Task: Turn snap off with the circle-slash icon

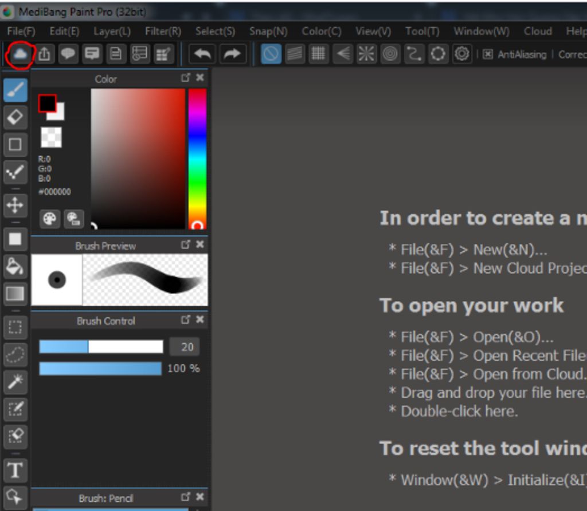Action: (x=271, y=54)
